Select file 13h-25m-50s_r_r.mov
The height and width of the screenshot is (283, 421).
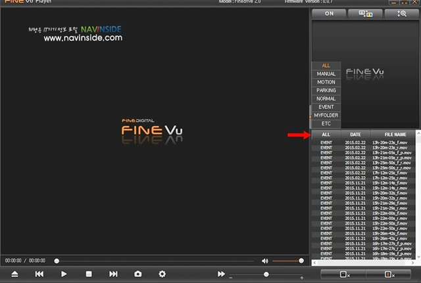pyautogui.click(x=364, y=167)
